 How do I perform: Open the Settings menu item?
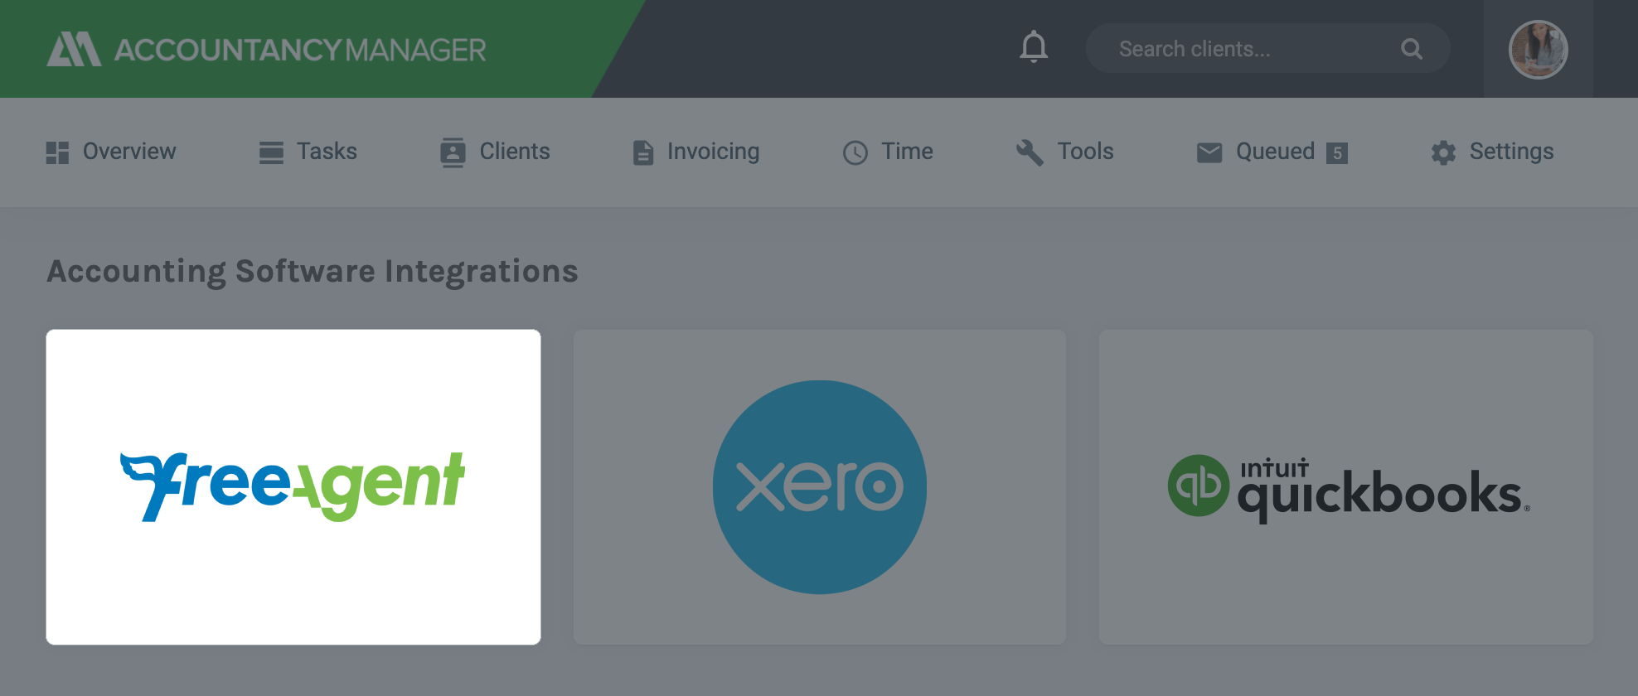pos(1492,152)
